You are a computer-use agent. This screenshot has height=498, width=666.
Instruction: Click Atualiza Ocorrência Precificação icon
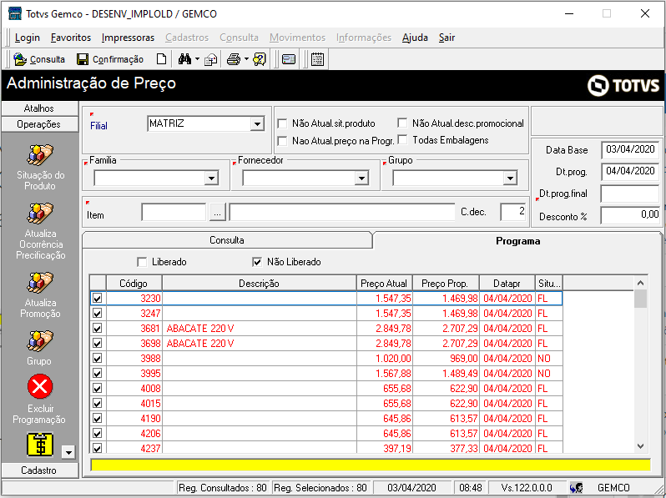tap(40, 213)
